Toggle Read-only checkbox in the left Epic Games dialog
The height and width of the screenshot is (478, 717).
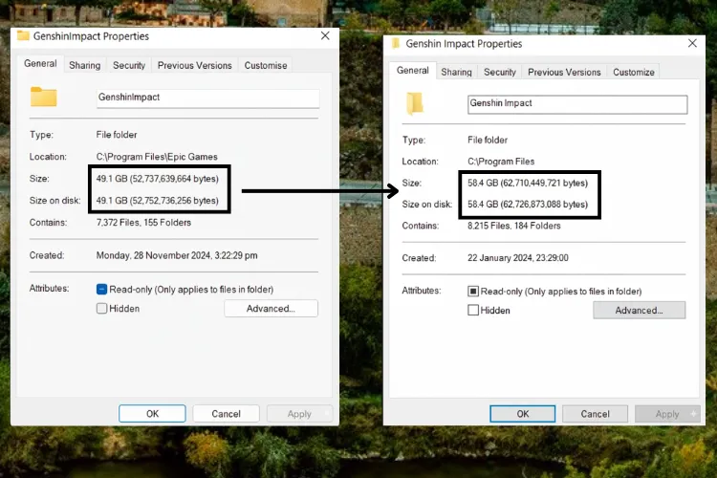(102, 289)
